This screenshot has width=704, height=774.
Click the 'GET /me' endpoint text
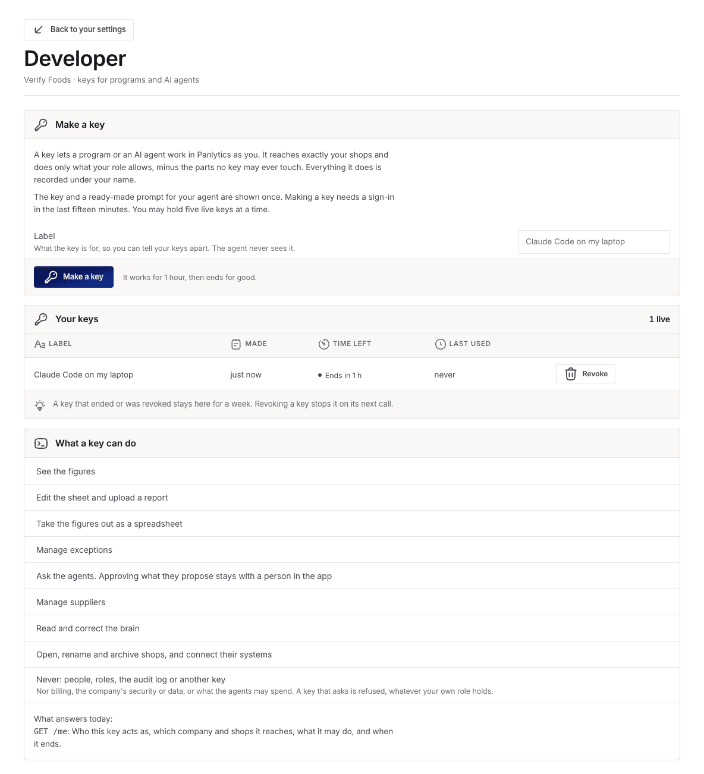tap(51, 731)
